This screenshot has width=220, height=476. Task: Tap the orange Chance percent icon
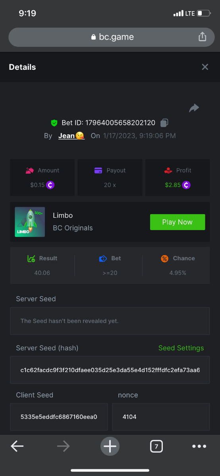pos(164,259)
